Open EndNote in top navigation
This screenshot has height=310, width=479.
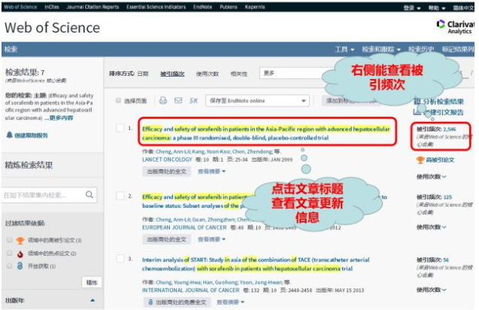point(202,7)
